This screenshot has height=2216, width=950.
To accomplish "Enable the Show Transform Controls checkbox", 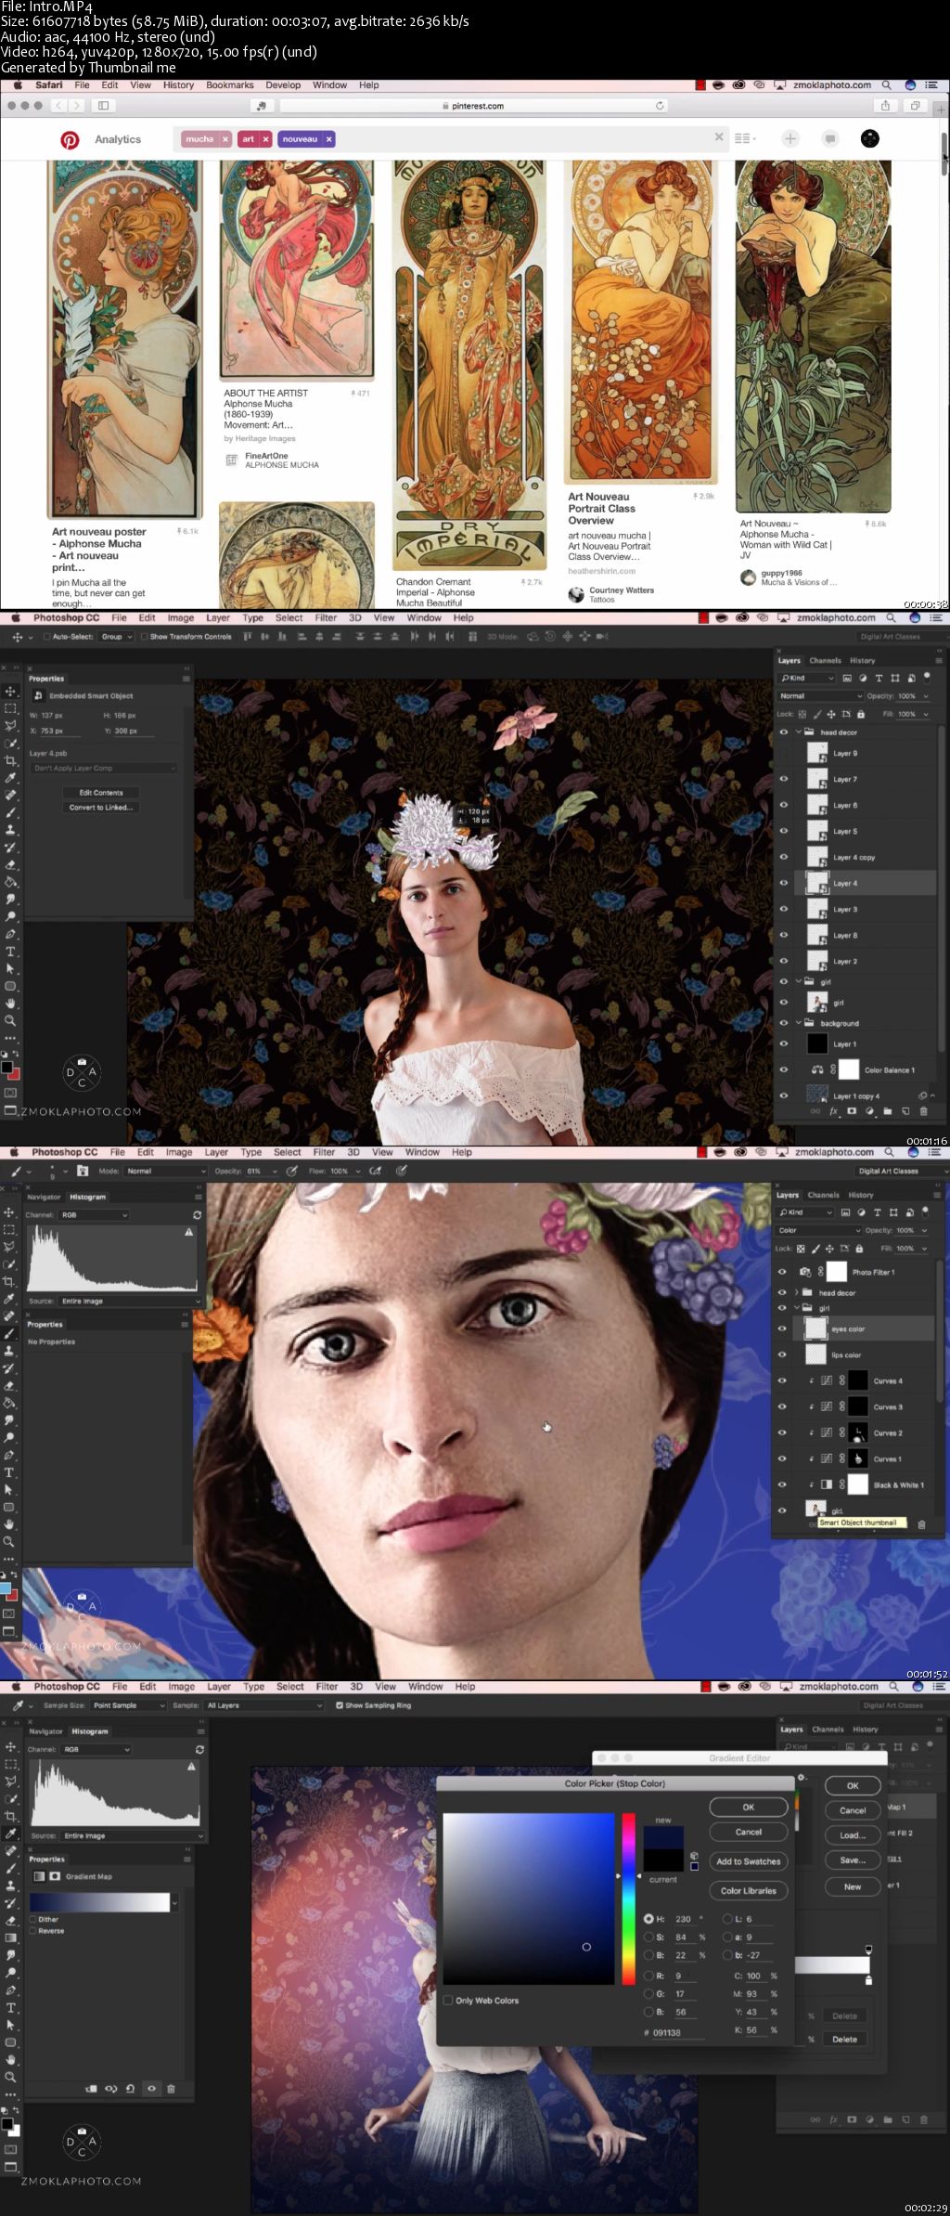I will click(x=144, y=637).
